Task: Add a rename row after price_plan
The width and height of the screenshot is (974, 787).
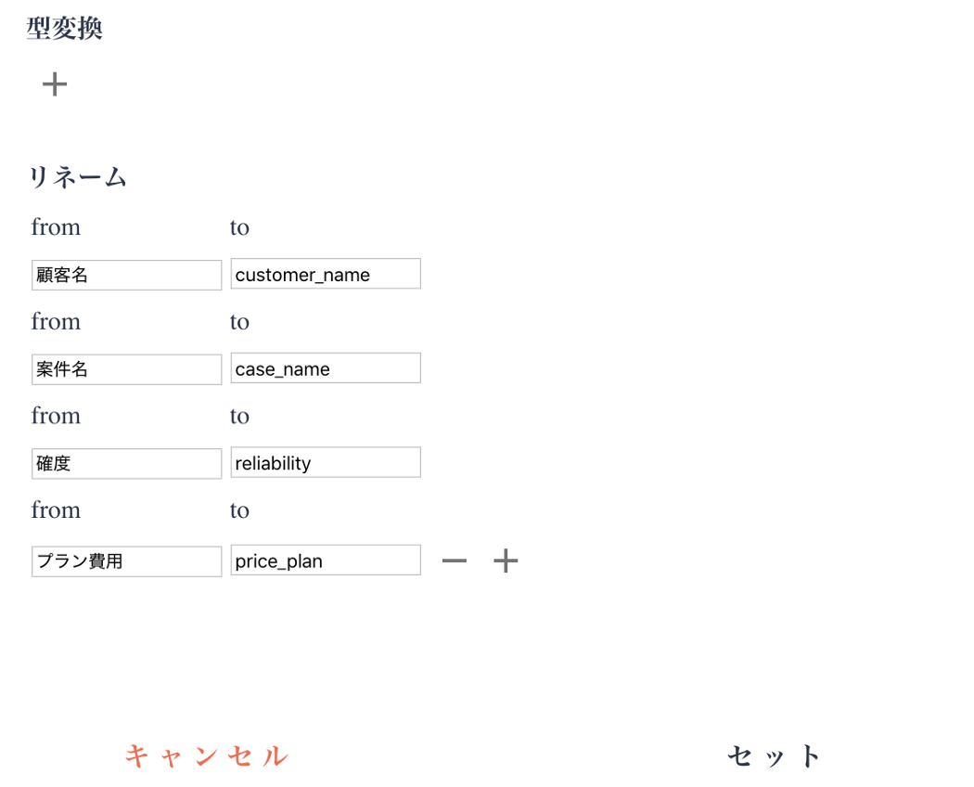Action: [x=506, y=561]
